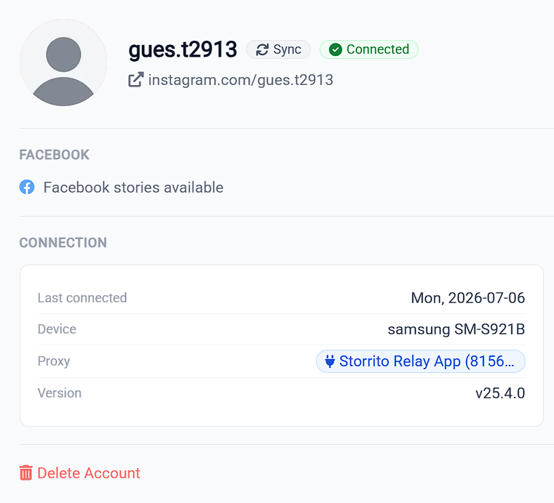Open the external link icon beside instagram URL
Screen dimensions: 554x503
[x=136, y=80]
